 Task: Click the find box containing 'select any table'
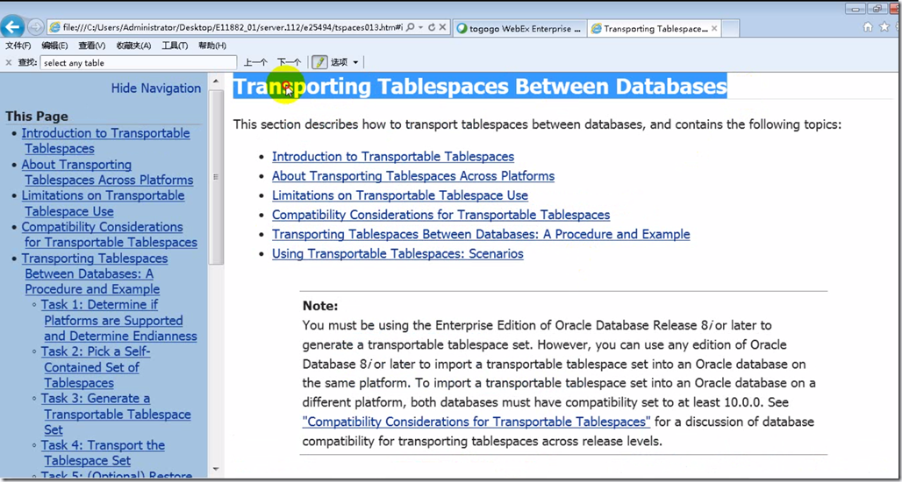coord(139,62)
